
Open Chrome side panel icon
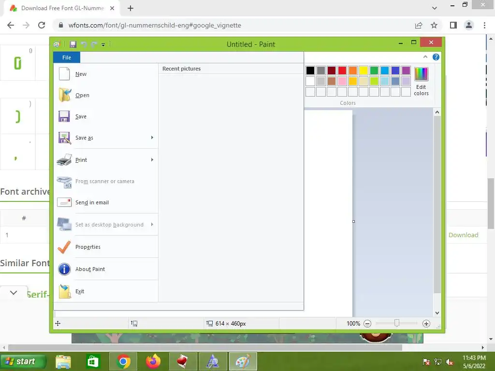coord(453,25)
